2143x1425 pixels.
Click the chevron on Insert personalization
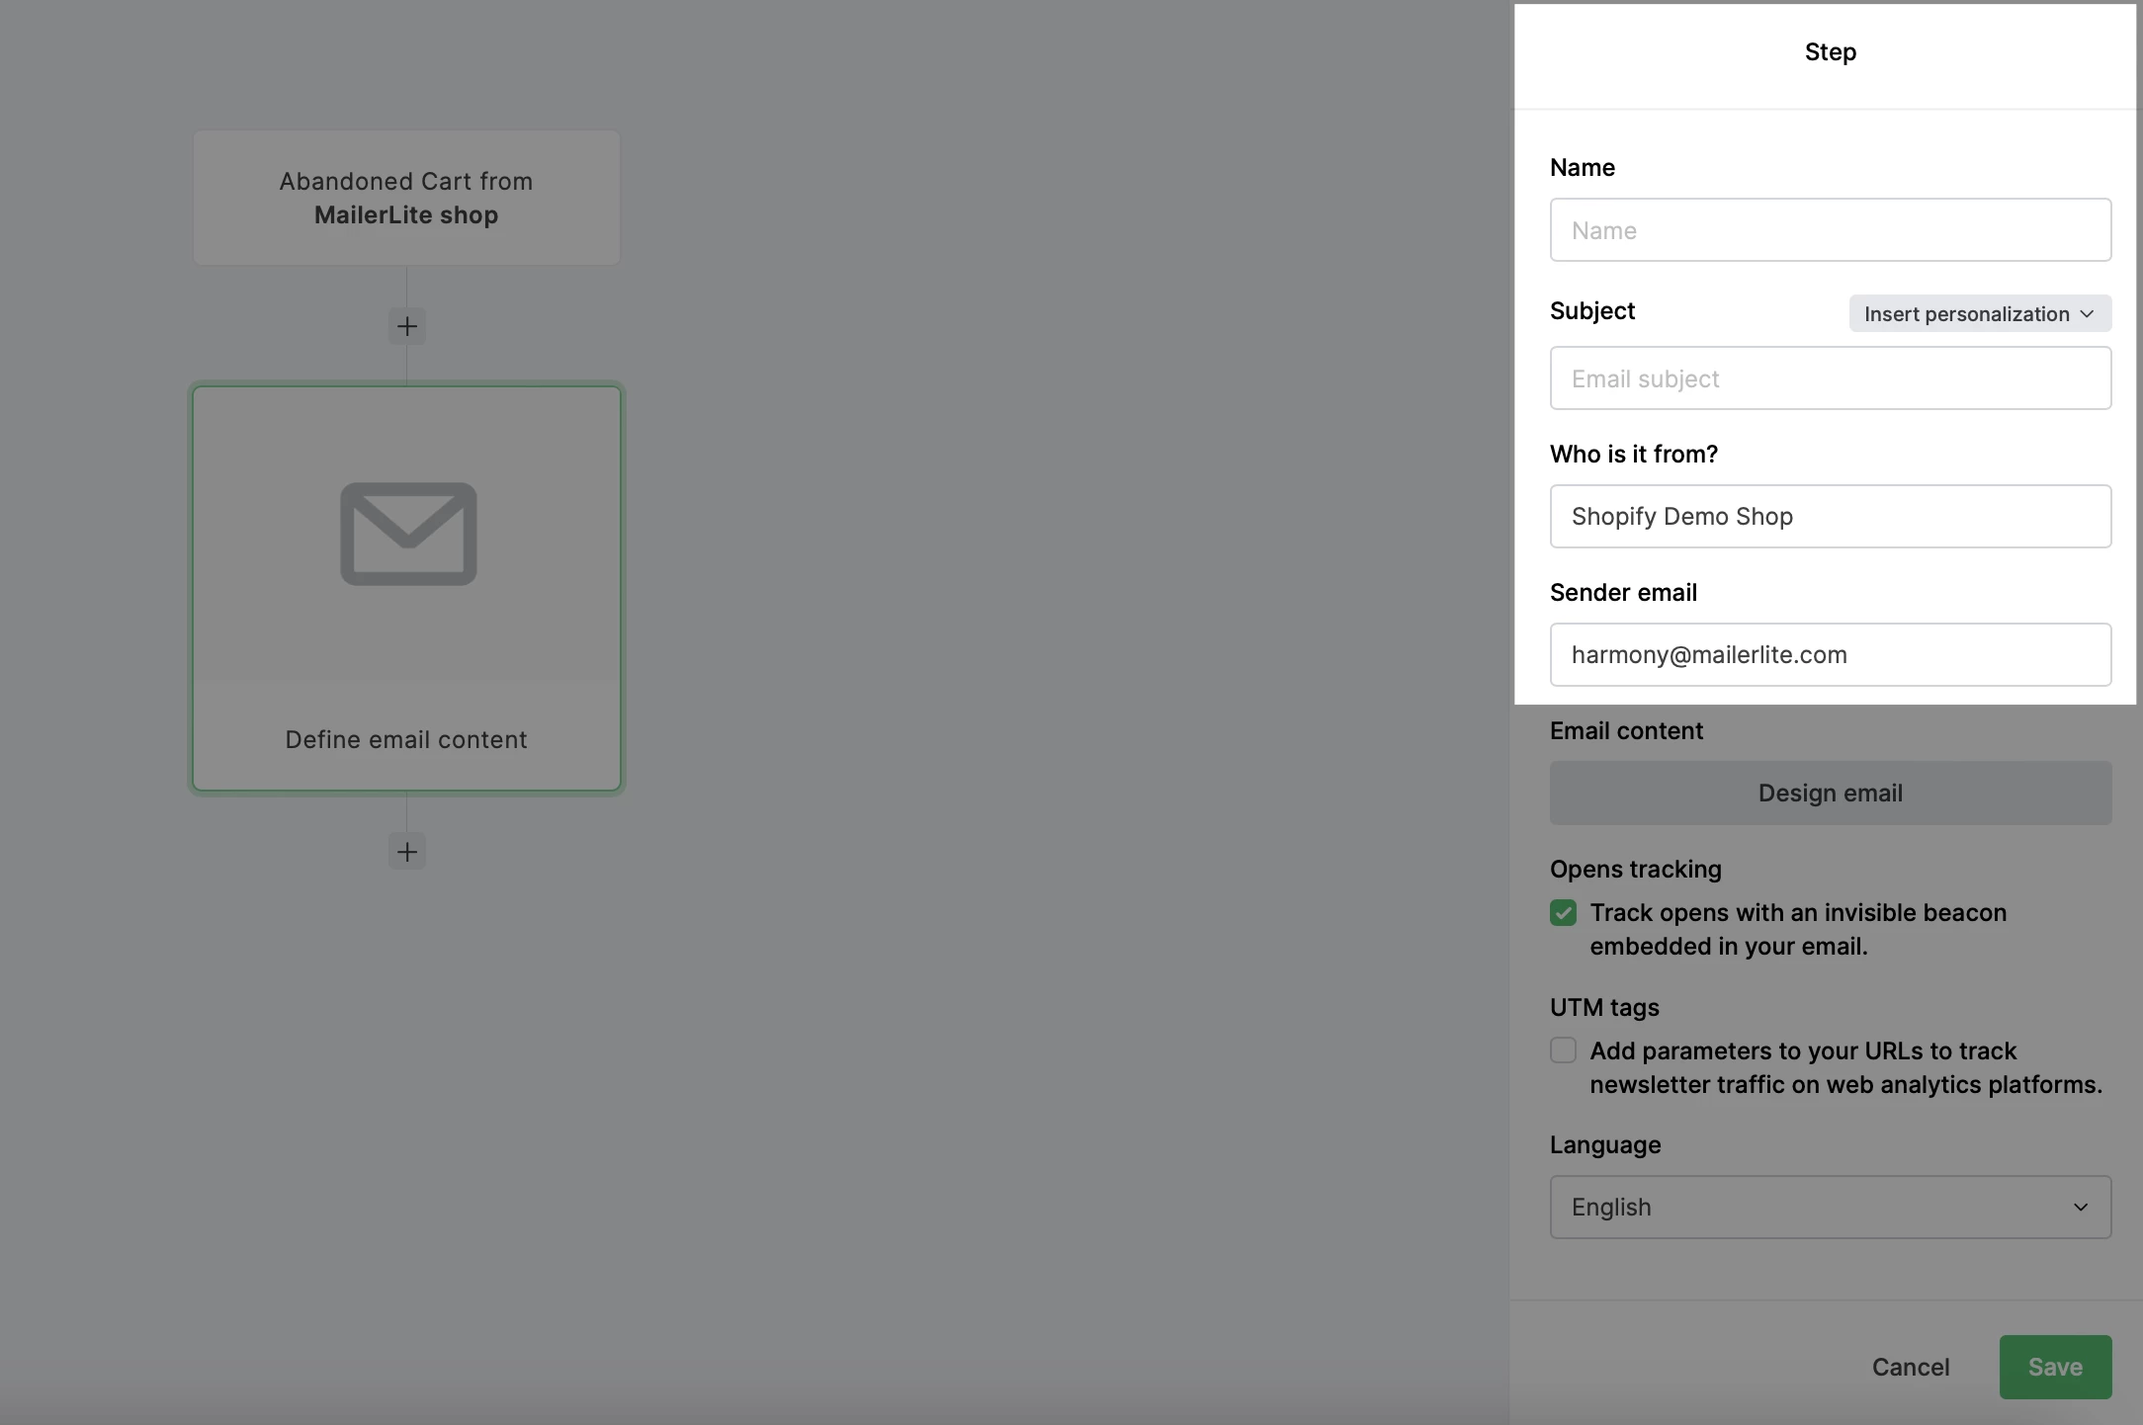[x=2088, y=314]
